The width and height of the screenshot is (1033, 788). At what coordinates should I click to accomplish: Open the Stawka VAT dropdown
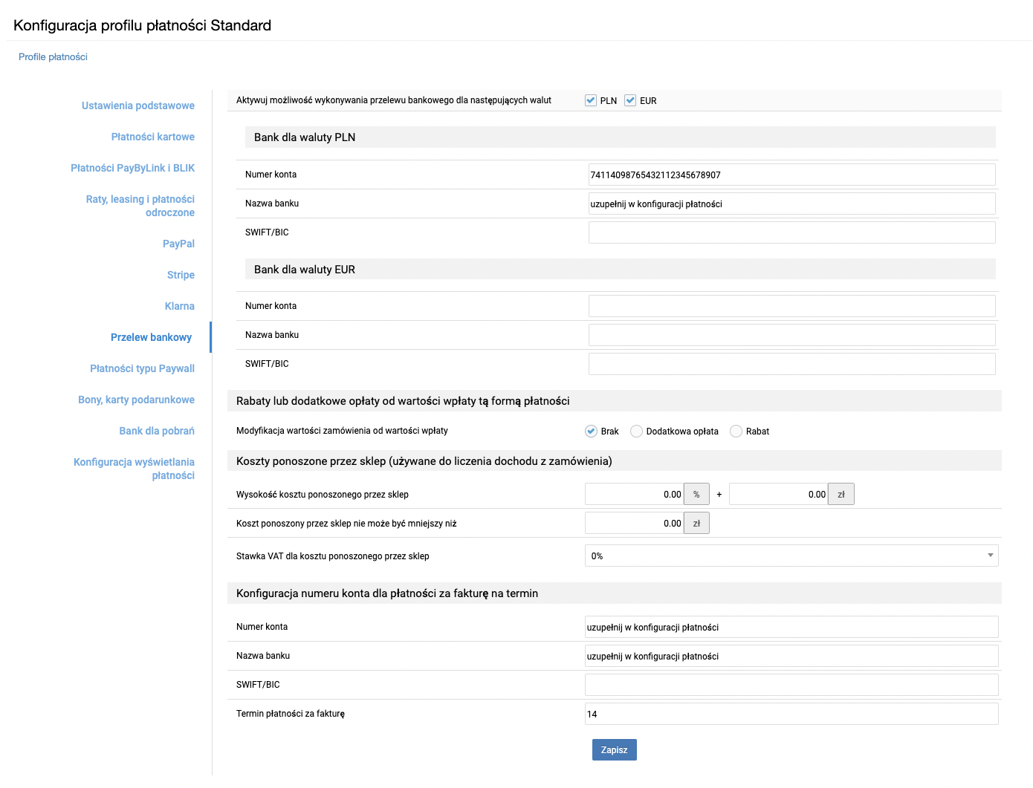pyautogui.click(x=791, y=556)
